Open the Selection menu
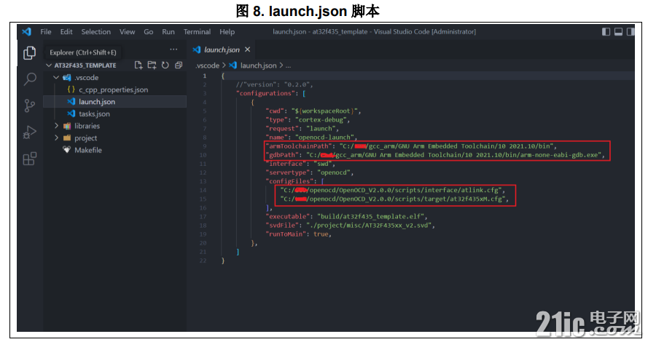This screenshot has width=648, height=342. tap(96, 32)
